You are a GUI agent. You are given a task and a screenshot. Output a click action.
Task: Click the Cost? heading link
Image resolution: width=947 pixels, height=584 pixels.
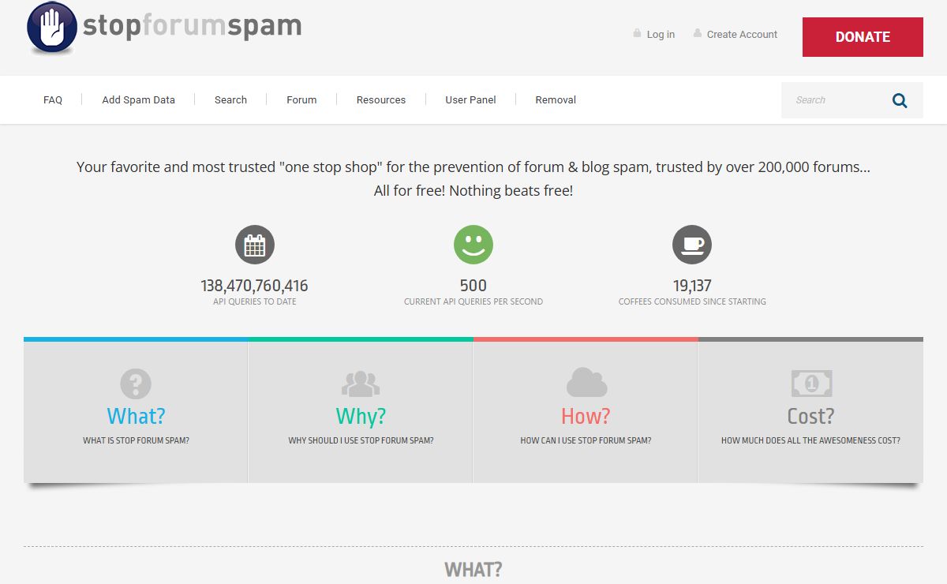pos(810,416)
